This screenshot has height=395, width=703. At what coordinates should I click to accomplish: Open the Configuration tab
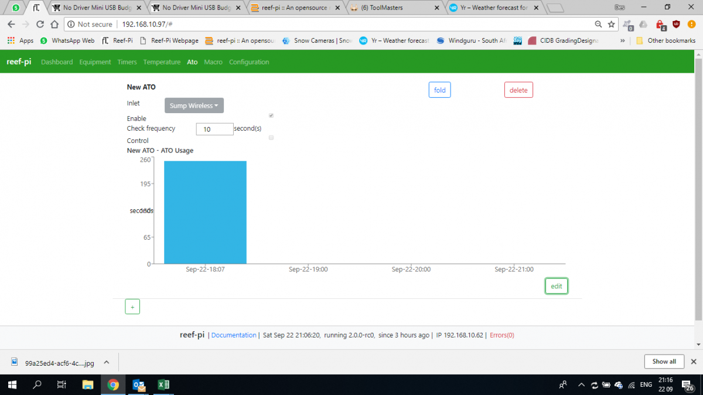click(249, 62)
